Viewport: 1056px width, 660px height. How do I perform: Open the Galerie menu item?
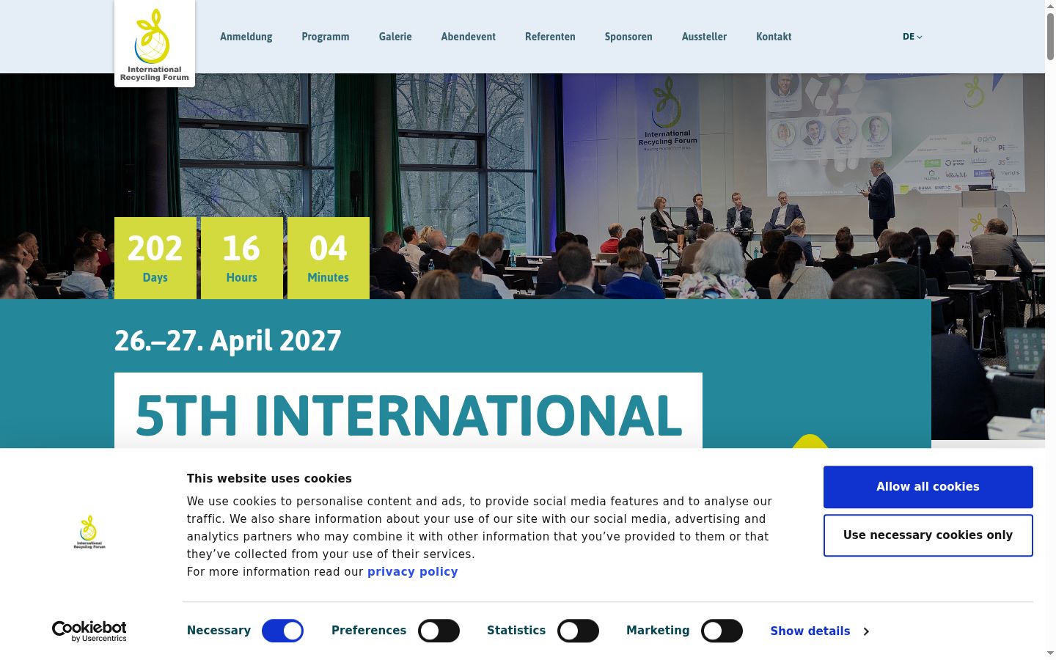click(395, 37)
